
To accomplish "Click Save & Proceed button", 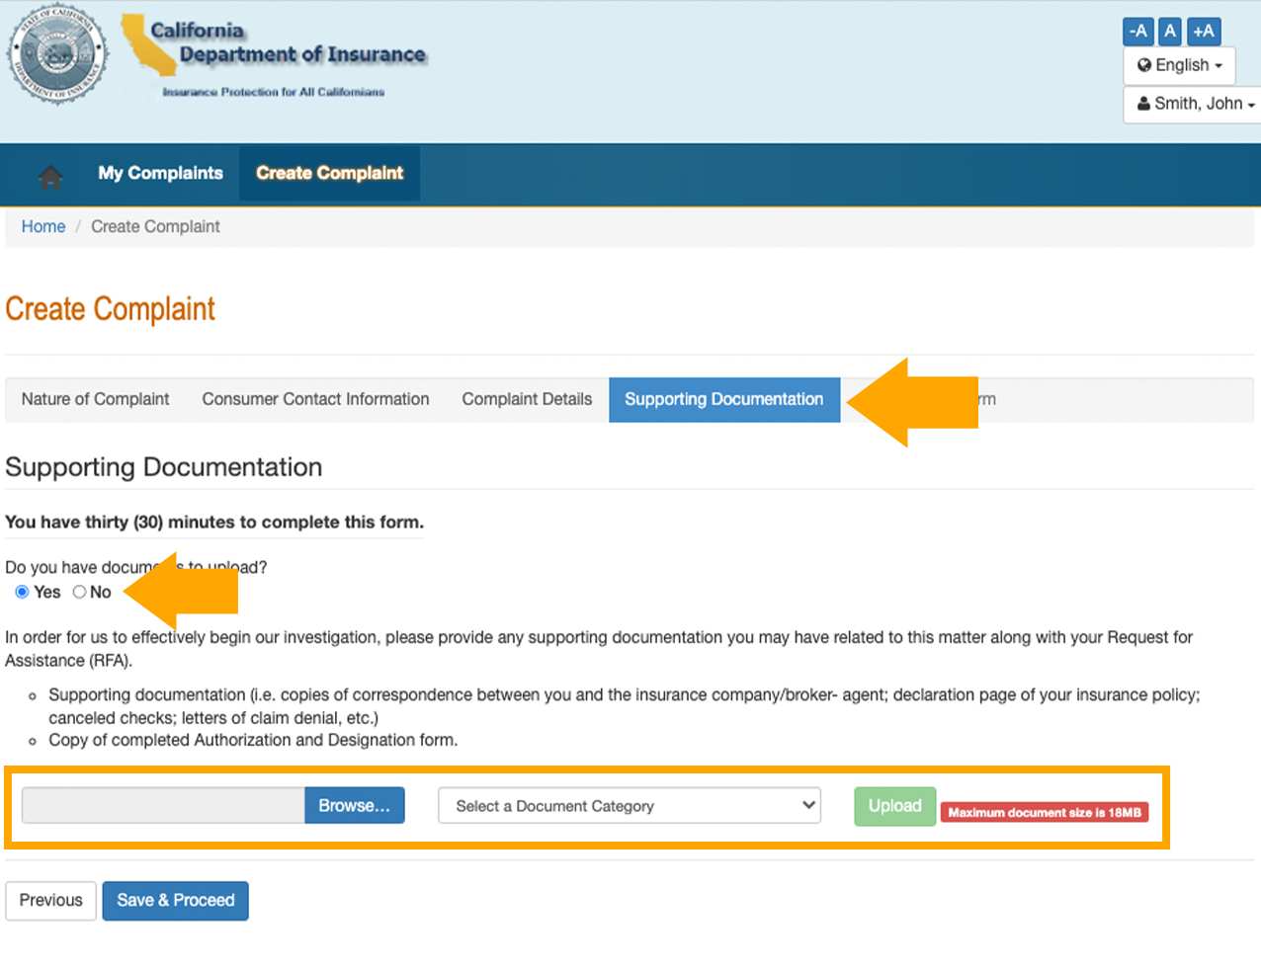I will point(176,901).
